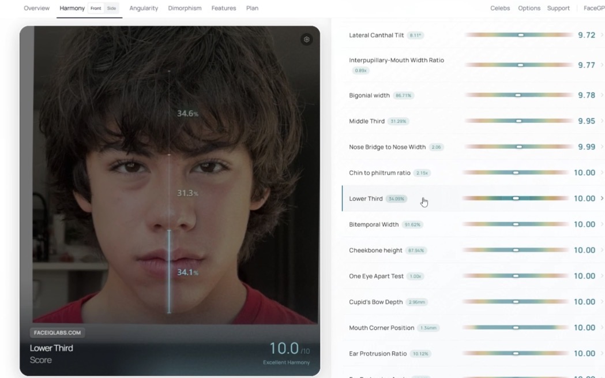Viewport: 605px width, 378px height.
Task: Click the One Eye Apart Test slider
Action: 516,276
